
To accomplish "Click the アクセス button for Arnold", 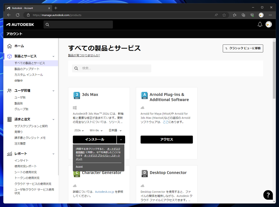I will (167, 139).
